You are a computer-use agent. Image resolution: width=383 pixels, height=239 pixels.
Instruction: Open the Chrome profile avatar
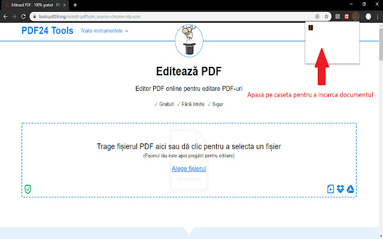(x=369, y=17)
